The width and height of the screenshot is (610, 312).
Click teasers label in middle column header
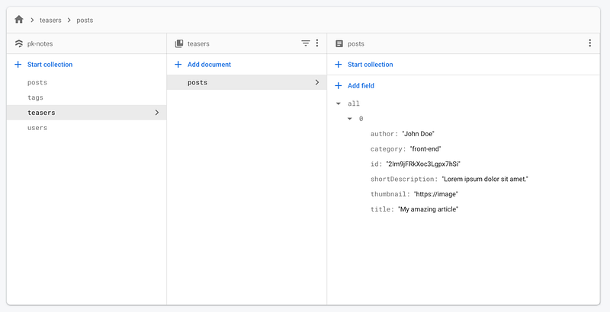pos(198,44)
